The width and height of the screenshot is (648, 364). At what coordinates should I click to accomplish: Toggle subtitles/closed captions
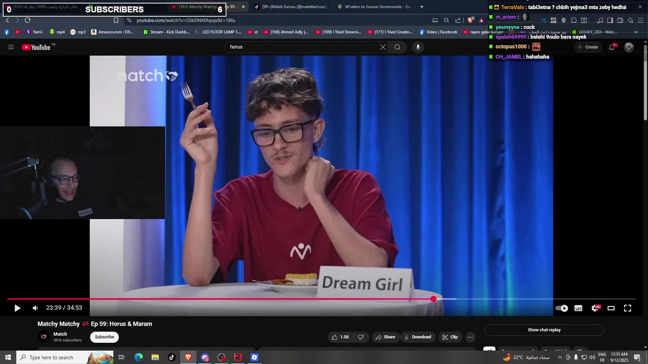coord(578,308)
